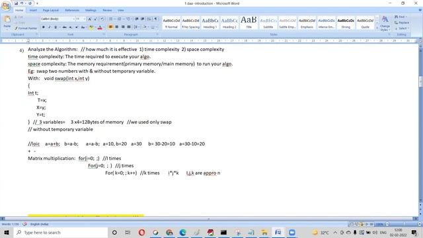Decrease paragraph indent
423x238 pixels.
click(x=137, y=19)
